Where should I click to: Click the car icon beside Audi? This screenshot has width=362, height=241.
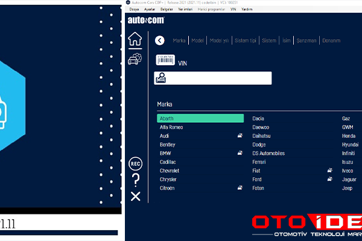tap(240, 136)
